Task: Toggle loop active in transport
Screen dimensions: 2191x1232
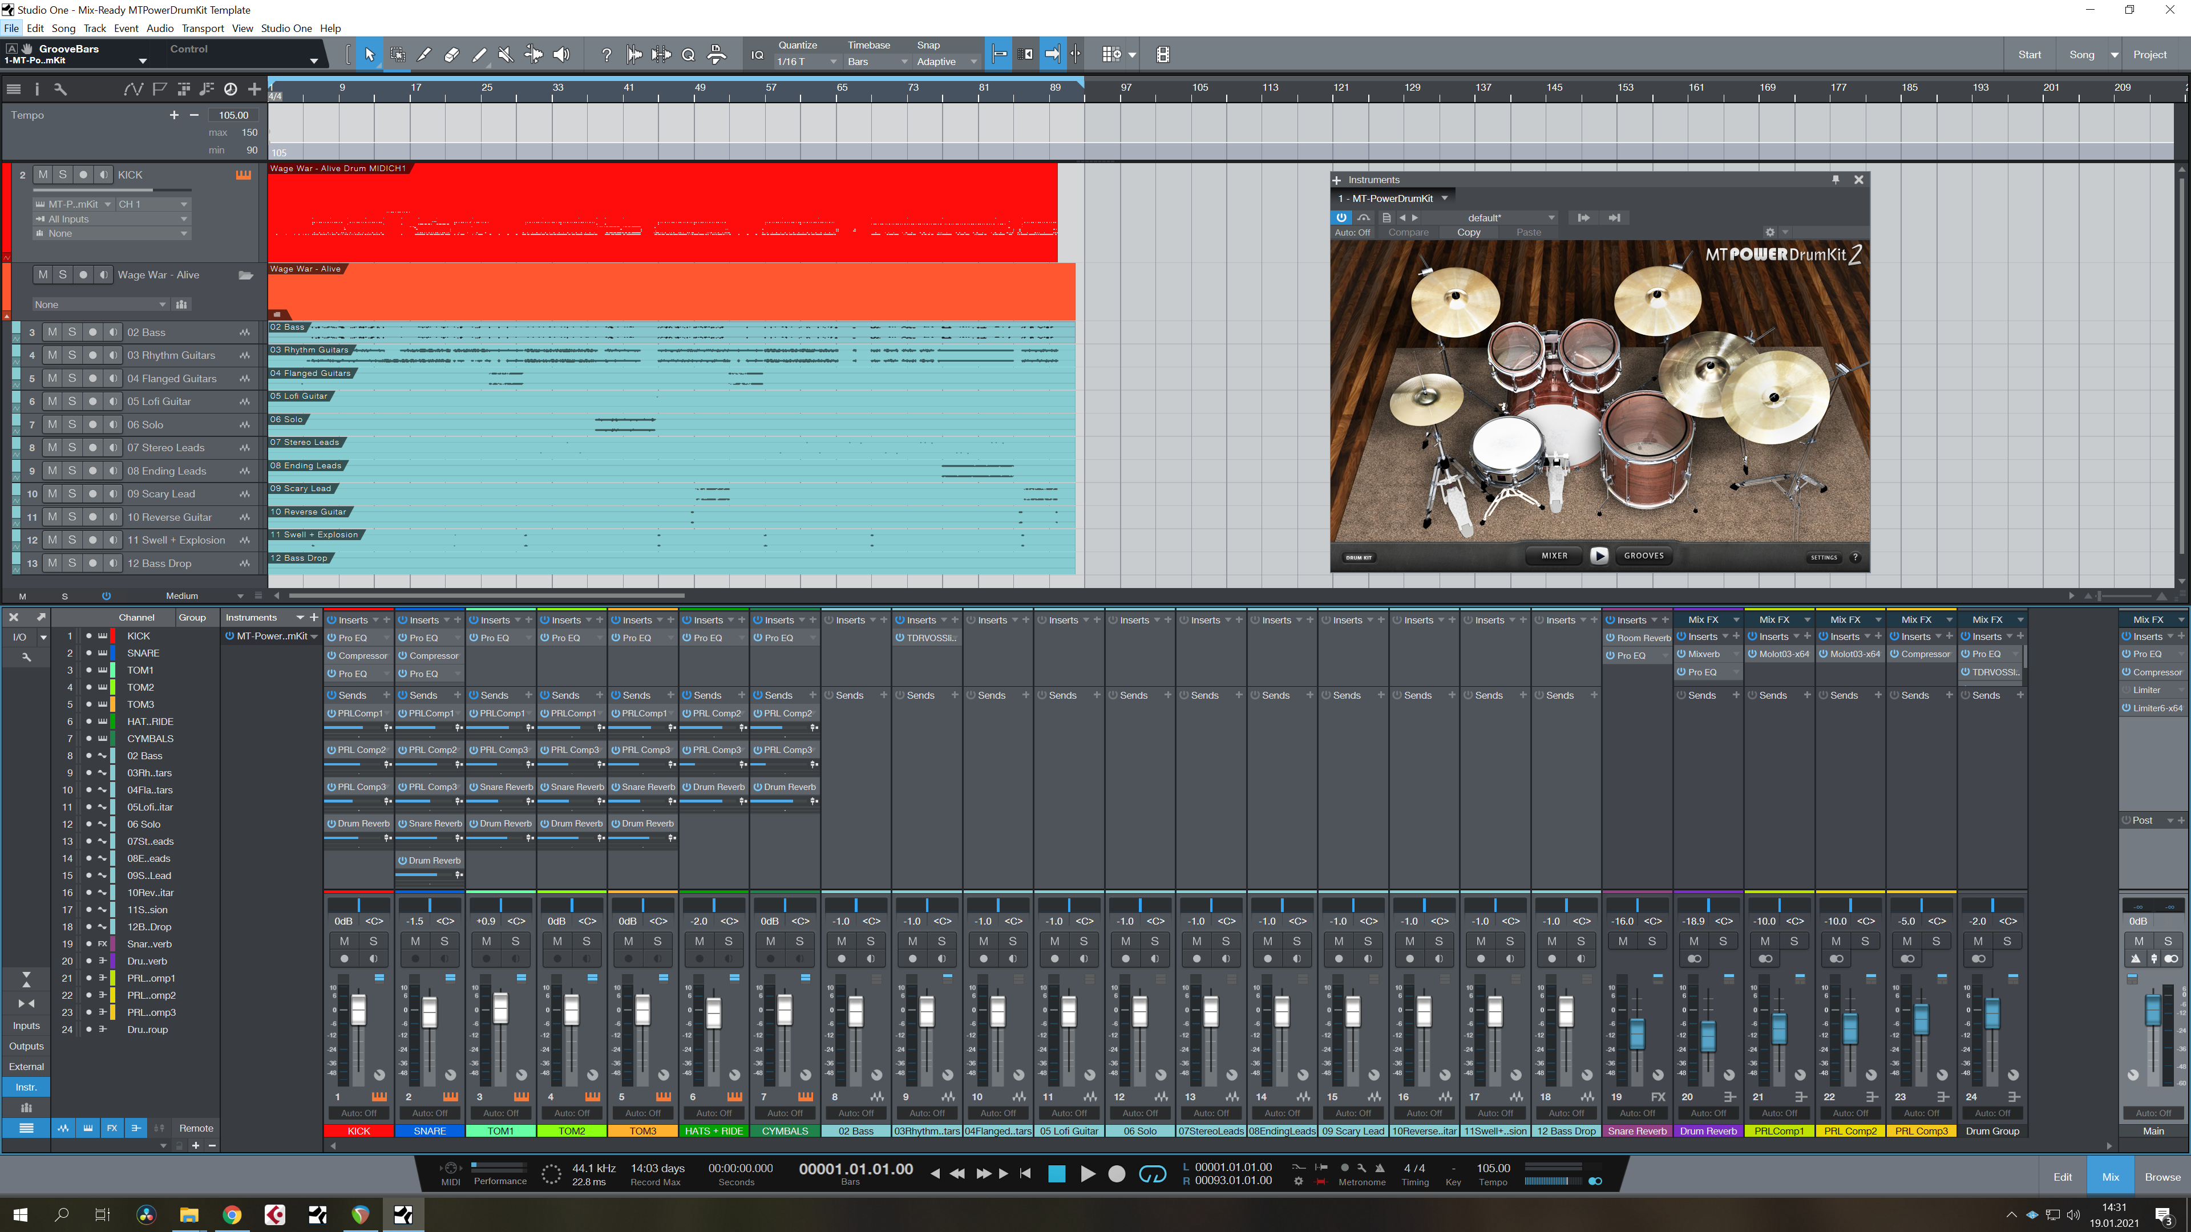Action: (x=1151, y=1174)
